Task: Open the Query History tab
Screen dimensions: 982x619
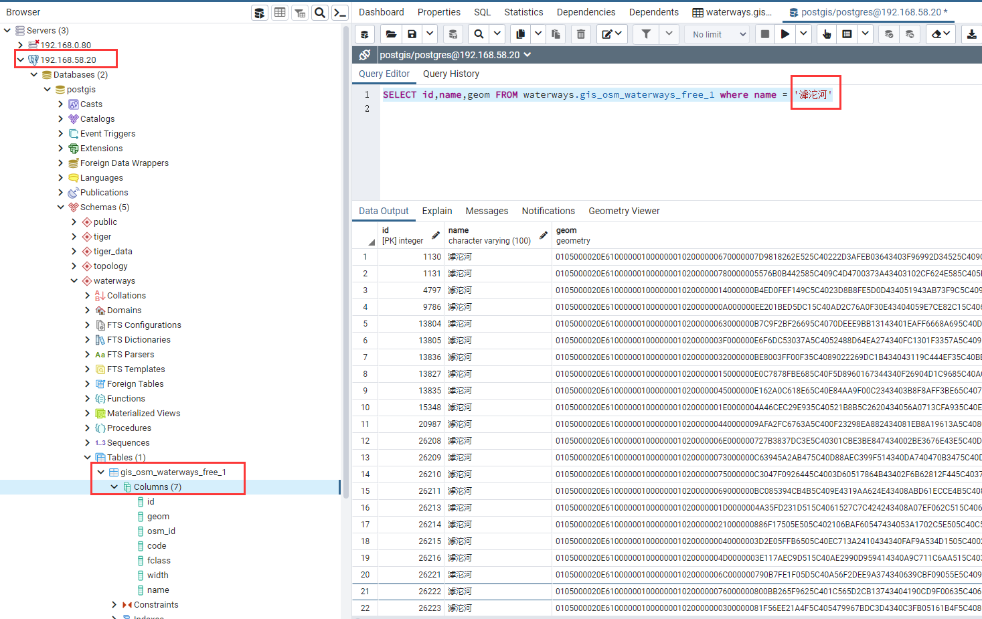Action: [451, 74]
